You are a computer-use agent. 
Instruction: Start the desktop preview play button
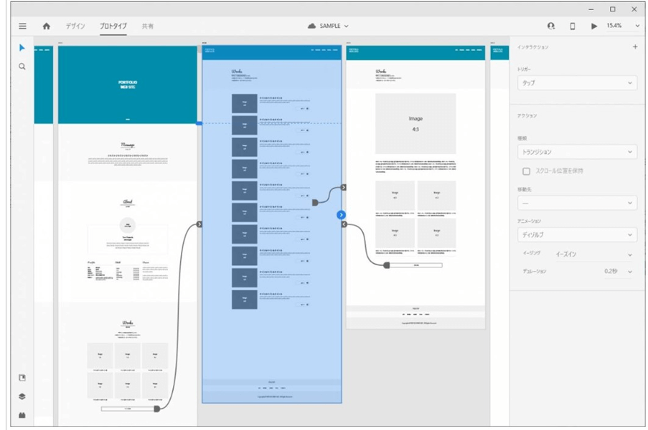594,26
